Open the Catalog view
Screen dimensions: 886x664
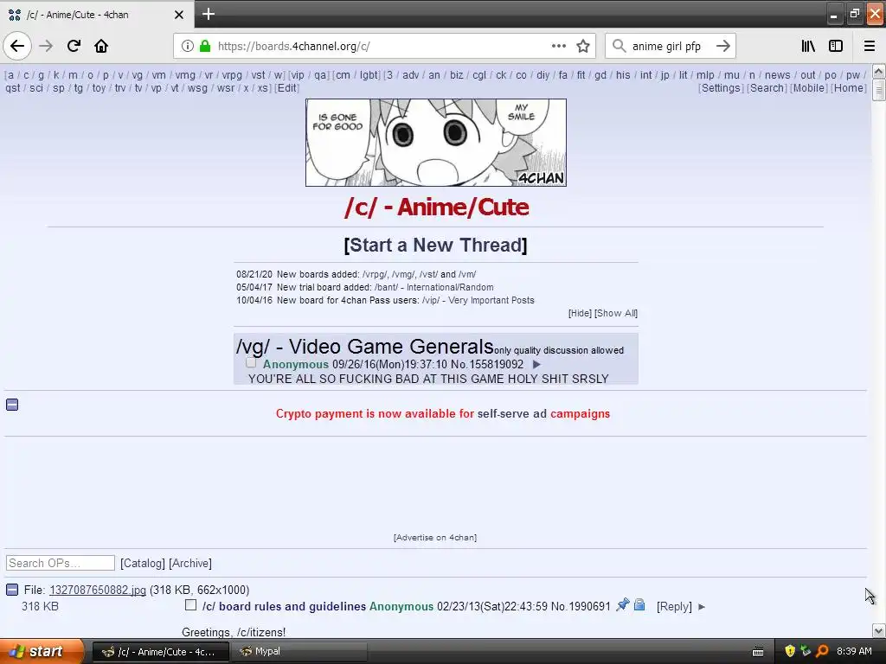[x=143, y=563]
